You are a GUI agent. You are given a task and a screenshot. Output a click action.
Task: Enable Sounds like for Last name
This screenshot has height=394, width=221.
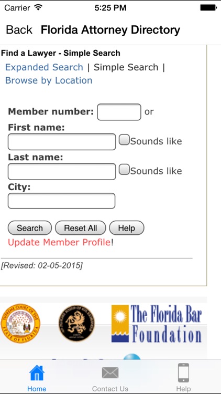pos(124,170)
